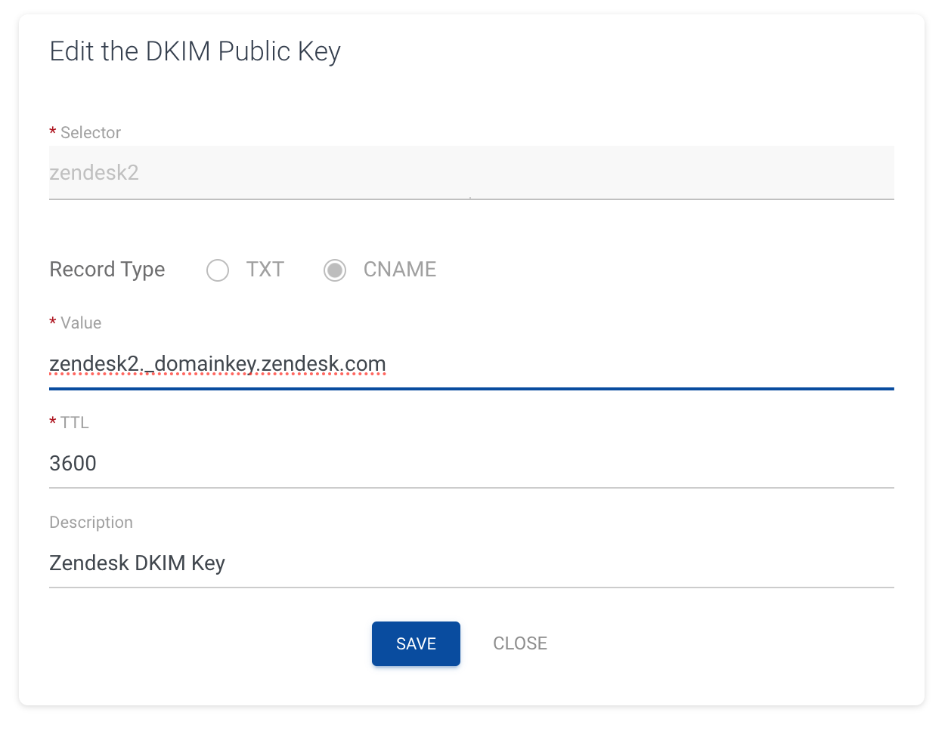The image size is (951, 731).
Task: Click the Description label
Action: pos(91,522)
